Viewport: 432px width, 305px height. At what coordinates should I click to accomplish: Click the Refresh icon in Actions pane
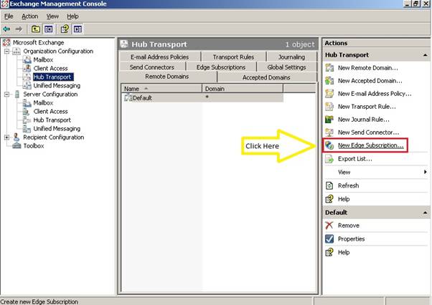coord(329,185)
